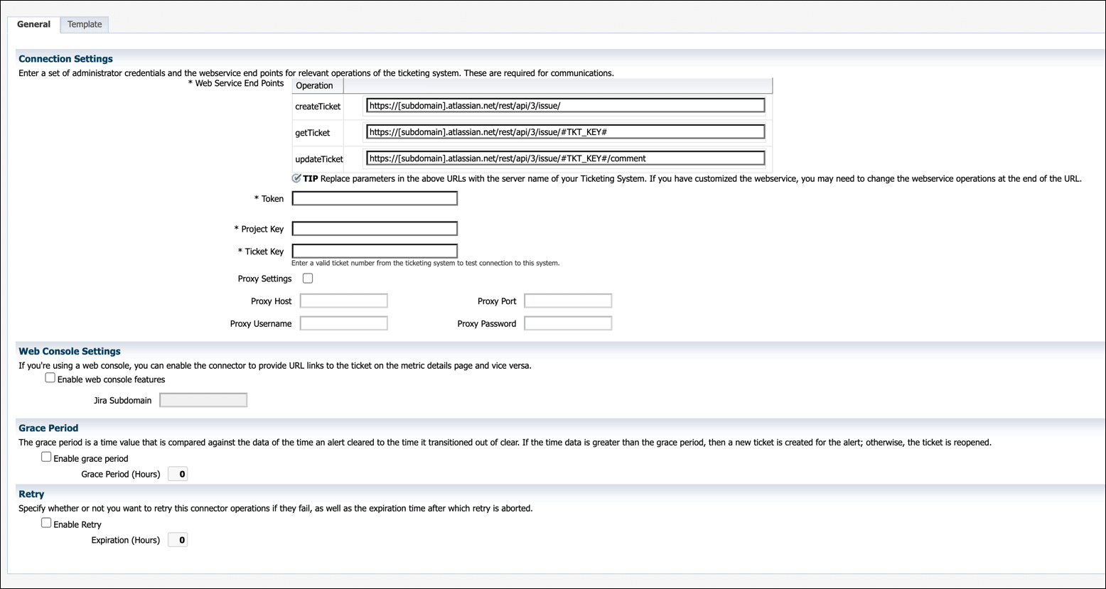Enable the grace period option
The image size is (1106, 589).
(x=46, y=456)
